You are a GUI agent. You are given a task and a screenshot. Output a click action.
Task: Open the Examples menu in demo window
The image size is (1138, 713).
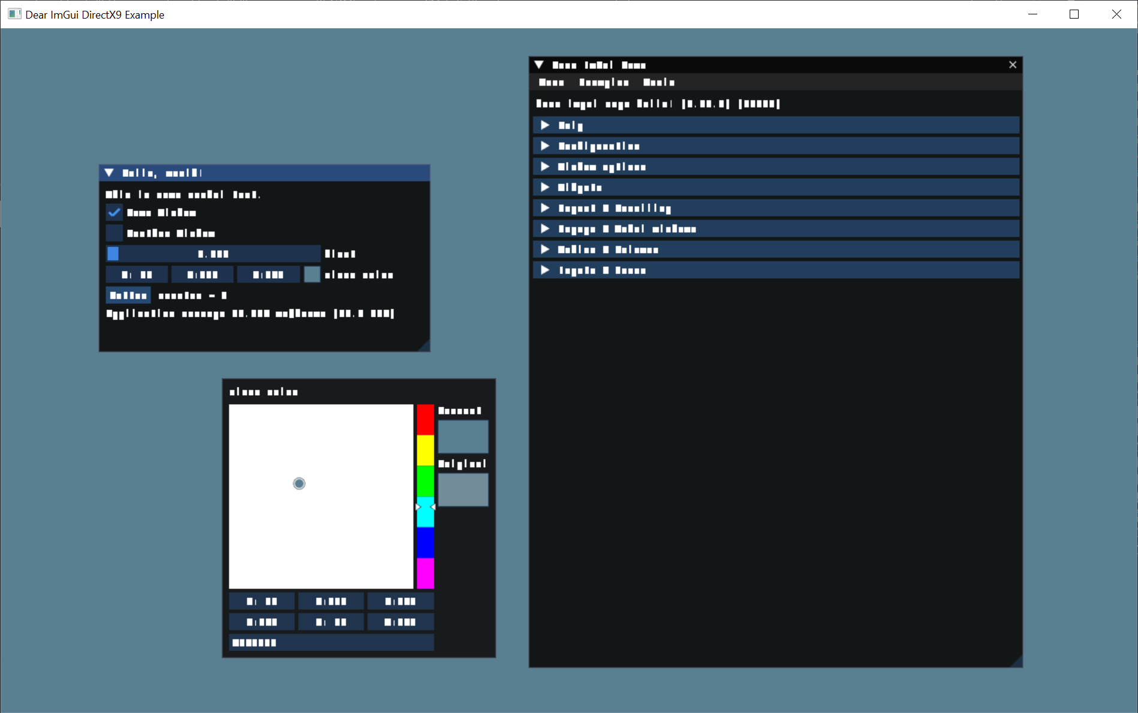[604, 82]
